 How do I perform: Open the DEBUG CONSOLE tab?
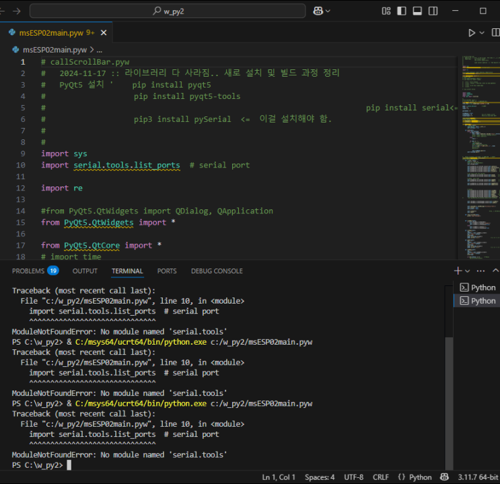click(x=217, y=271)
